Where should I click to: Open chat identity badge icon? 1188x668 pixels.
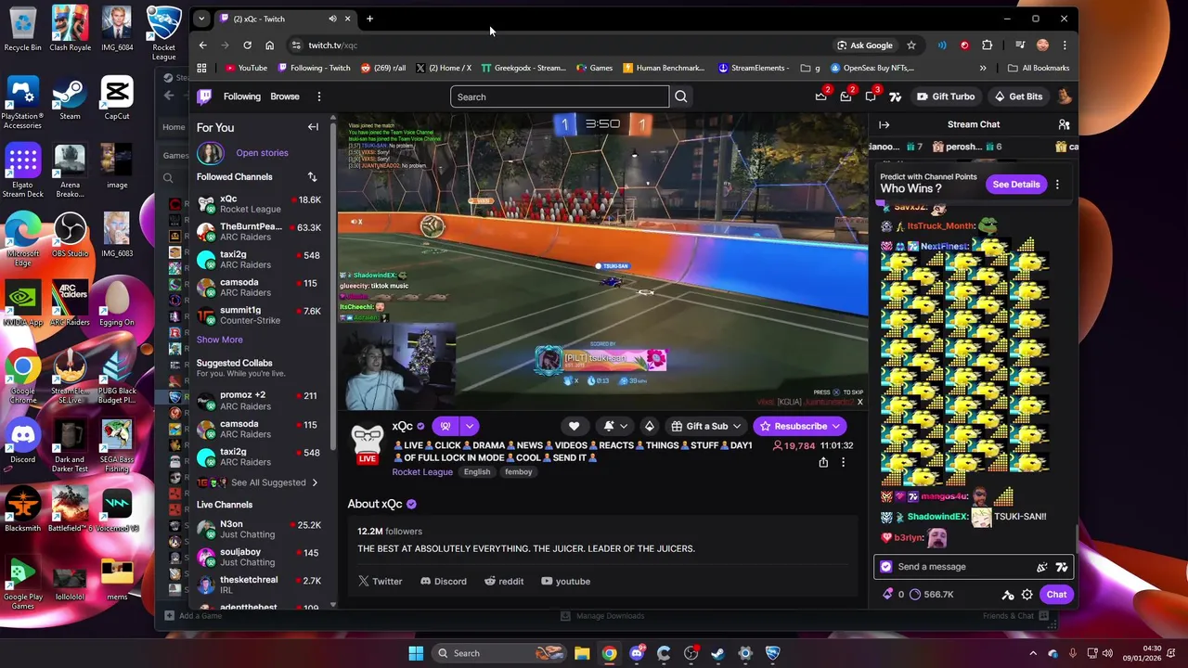(x=885, y=567)
